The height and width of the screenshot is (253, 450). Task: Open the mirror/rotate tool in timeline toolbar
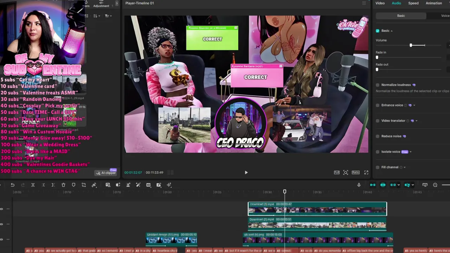pyautogui.click(x=94, y=185)
